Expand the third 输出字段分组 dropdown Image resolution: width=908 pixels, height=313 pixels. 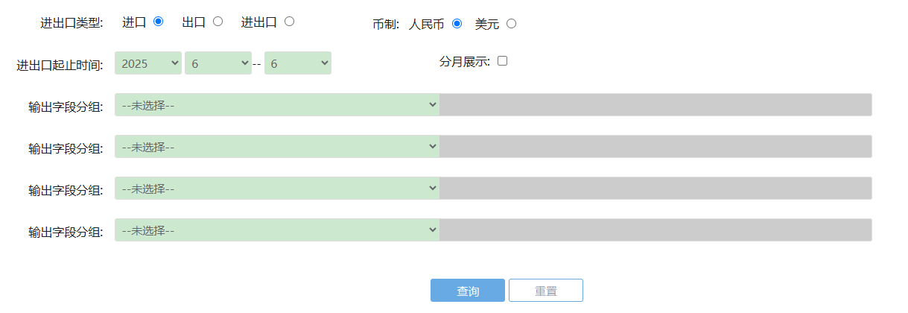click(277, 189)
